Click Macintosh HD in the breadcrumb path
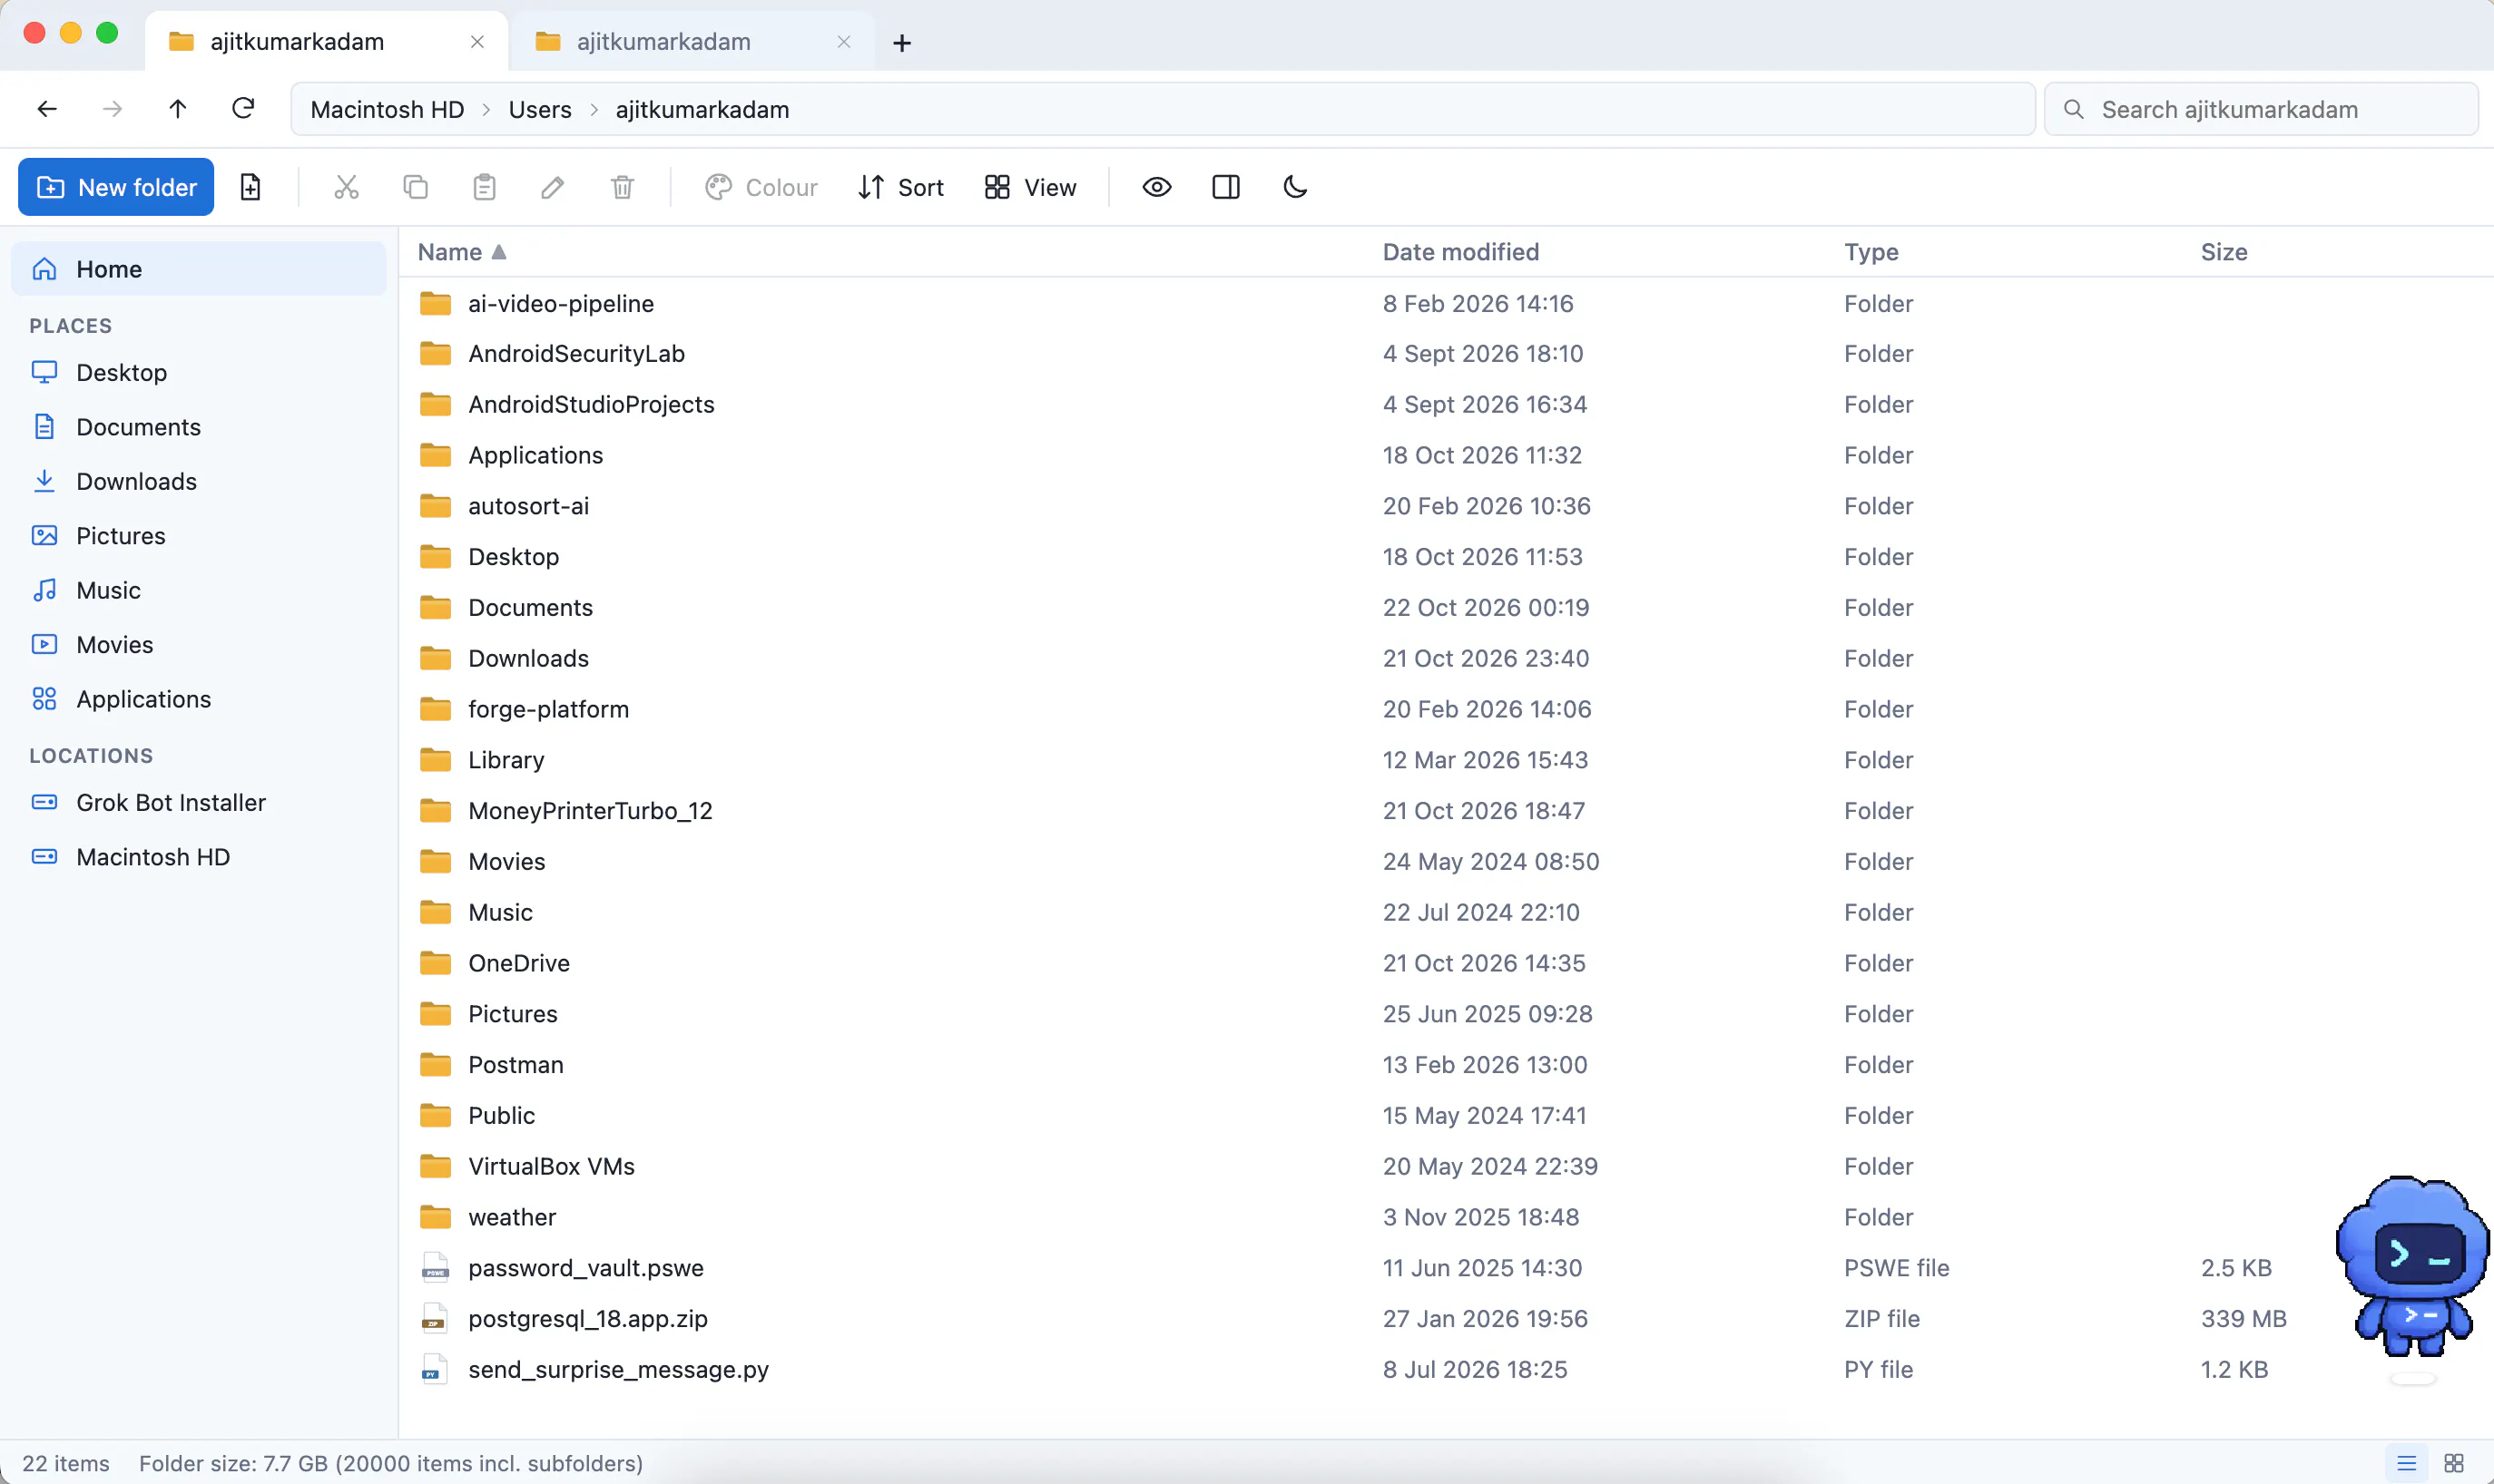 (388, 109)
